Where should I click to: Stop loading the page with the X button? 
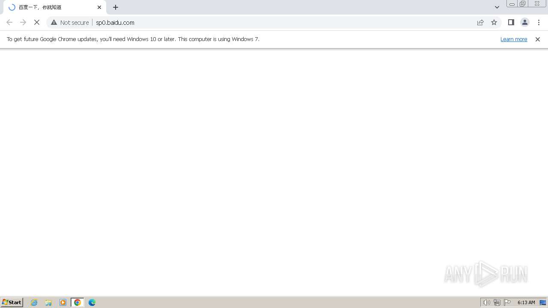click(x=37, y=22)
